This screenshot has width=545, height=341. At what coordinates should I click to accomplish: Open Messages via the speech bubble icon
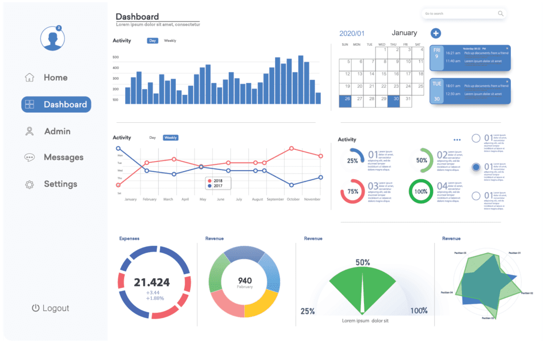pyautogui.click(x=30, y=157)
